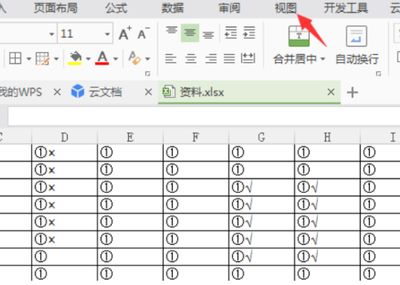400x285 pixels.
Task: Select first ①√ cell in column G
Action: click(x=262, y=187)
